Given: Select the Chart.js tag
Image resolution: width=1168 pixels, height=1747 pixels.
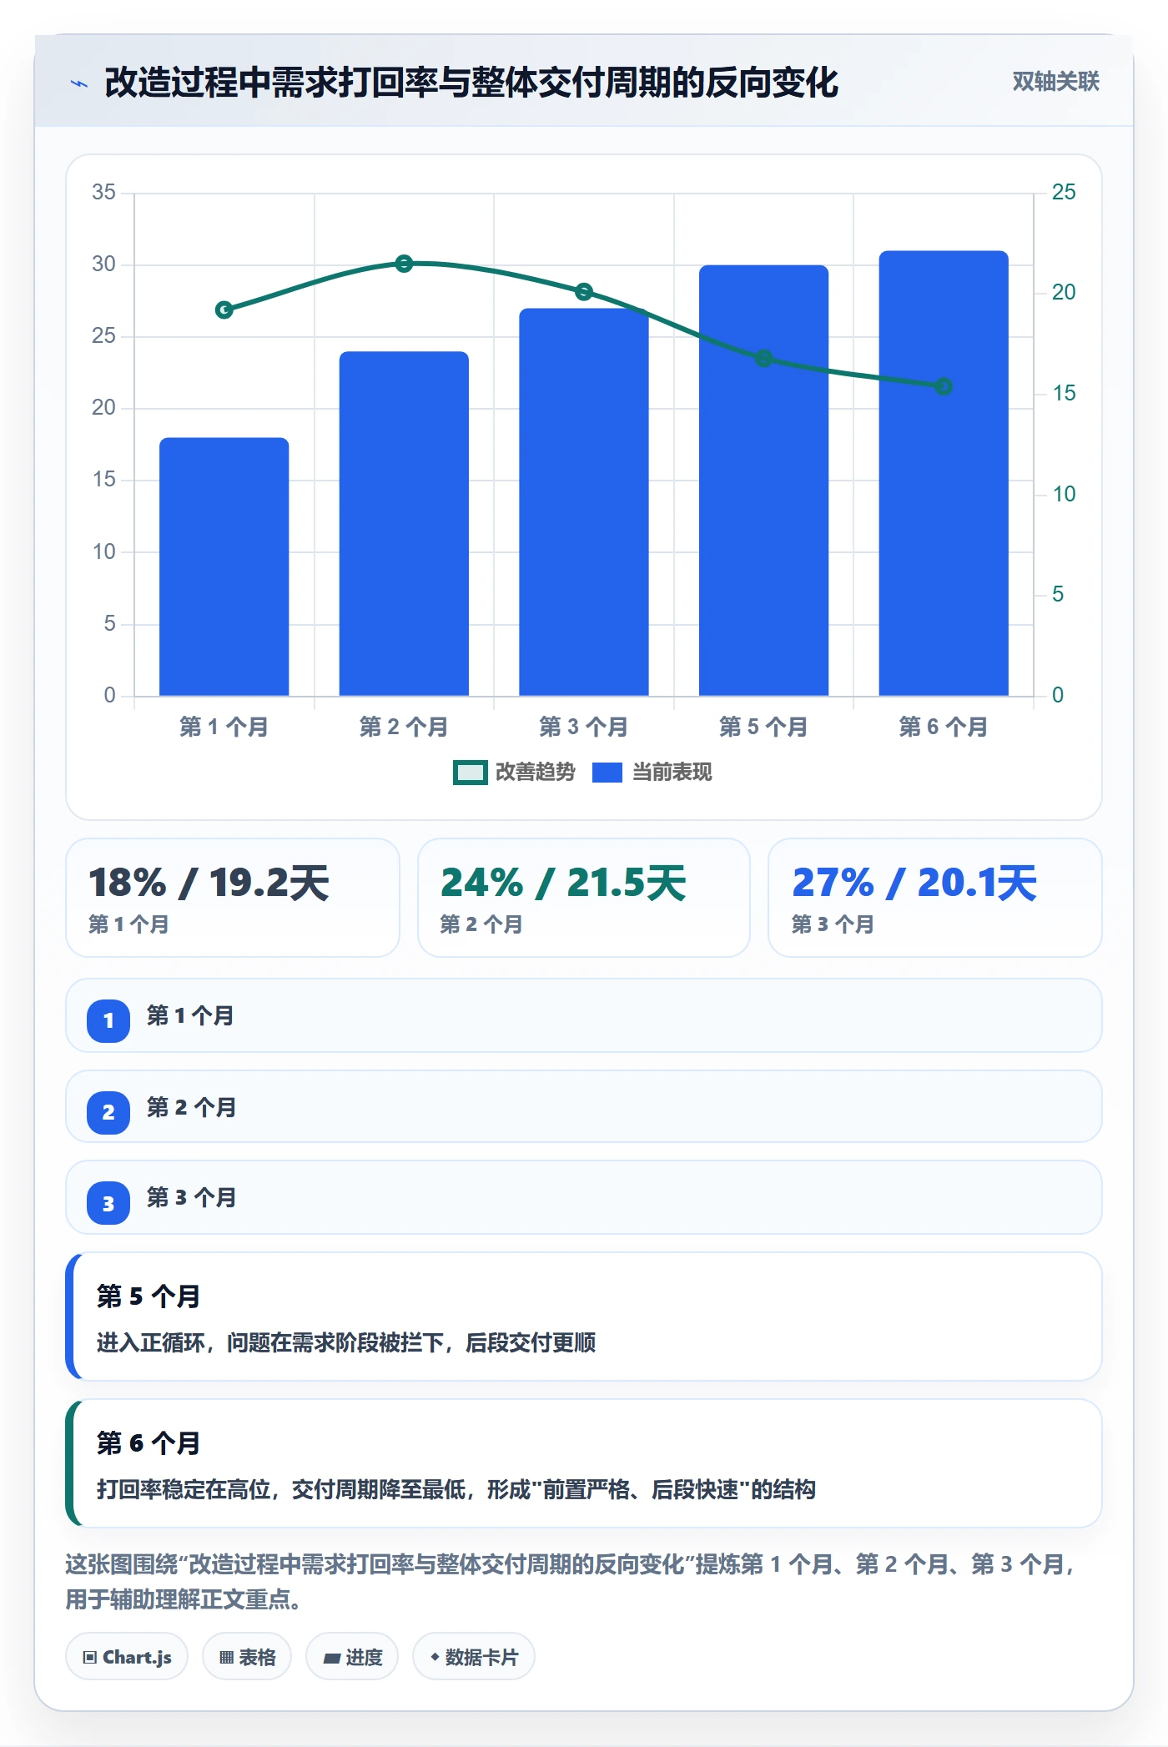Looking at the screenshot, I should [x=127, y=1657].
